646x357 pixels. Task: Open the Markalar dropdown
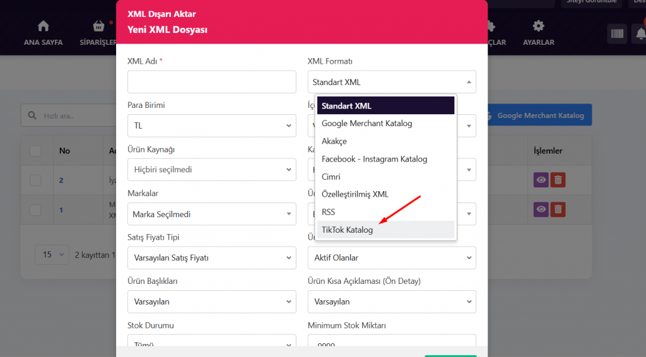click(x=211, y=214)
